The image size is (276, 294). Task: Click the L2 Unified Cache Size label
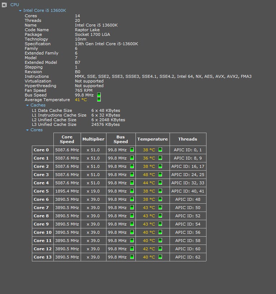coord(54,120)
